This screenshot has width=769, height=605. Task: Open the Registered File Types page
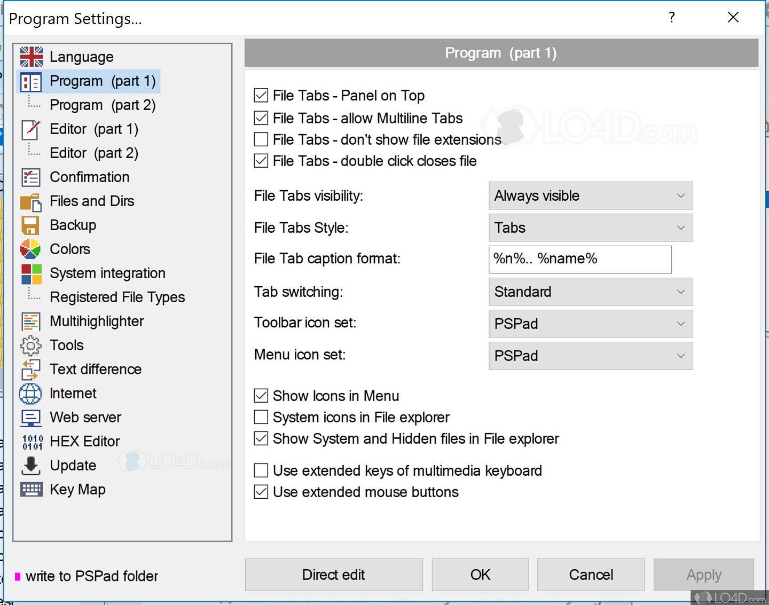pos(117,297)
